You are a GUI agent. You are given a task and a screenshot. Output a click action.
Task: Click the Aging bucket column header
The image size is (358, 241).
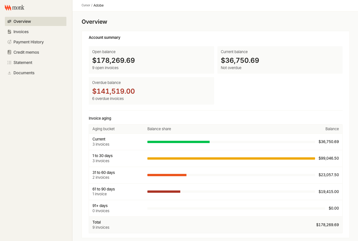(x=104, y=129)
